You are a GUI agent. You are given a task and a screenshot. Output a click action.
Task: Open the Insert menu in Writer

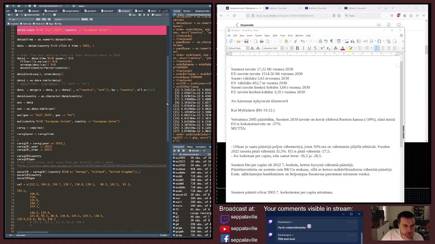click(x=249, y=36)
